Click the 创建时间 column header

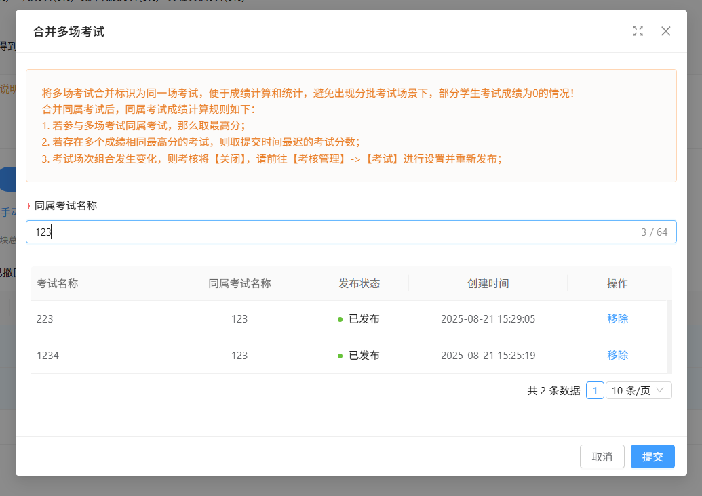(x=488, y=283)
